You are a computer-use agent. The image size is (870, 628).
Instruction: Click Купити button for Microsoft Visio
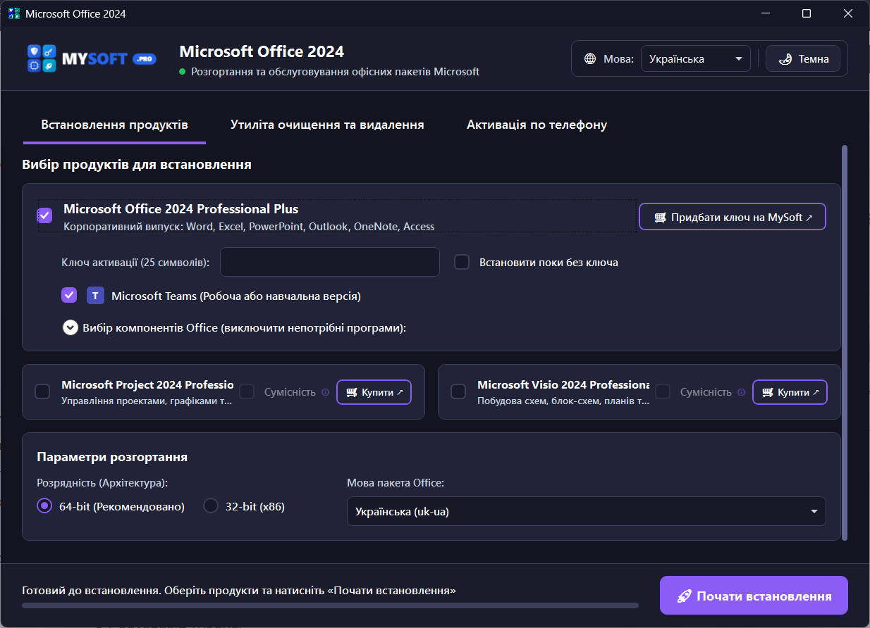[x=790, y=392]
